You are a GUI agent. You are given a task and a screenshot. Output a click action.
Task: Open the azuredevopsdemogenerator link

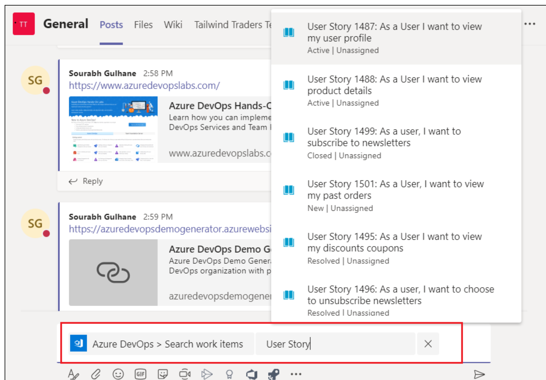(170, 229)
